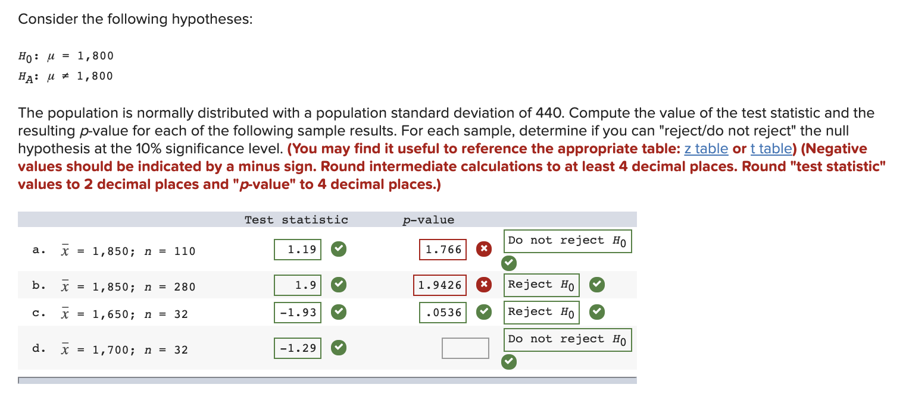Open the row c Reject H0 dropdown

(541, 312)
